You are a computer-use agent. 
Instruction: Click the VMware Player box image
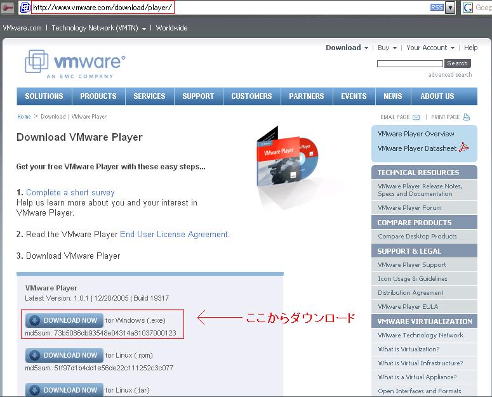tap(287, 157)
